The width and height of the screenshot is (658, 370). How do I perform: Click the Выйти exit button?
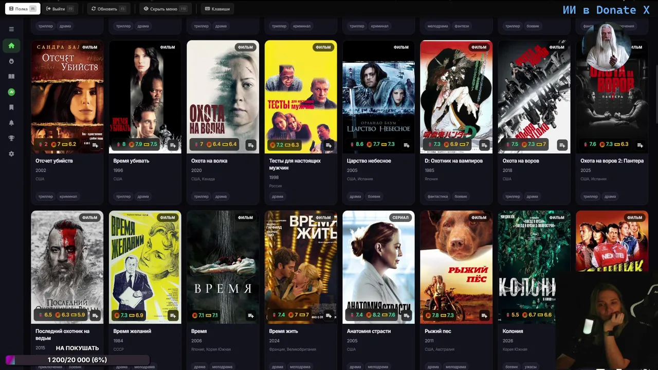pyautogui.click(x=59, y=9)
